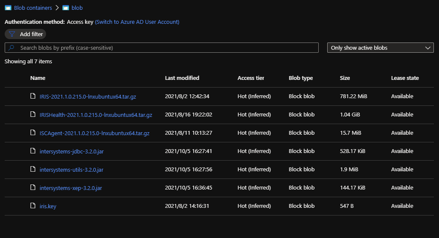Click file icon beside ISCAgent tar.gz
This screenshot has width=439, height=238.
33,133
